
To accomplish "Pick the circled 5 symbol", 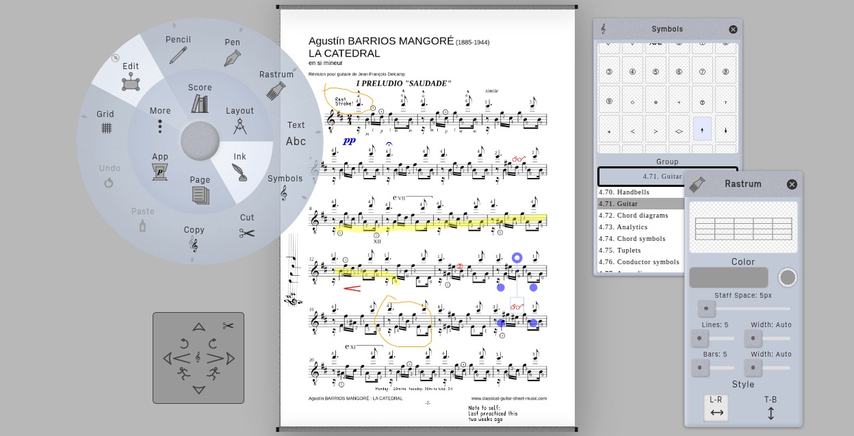I will pos(656,71).
